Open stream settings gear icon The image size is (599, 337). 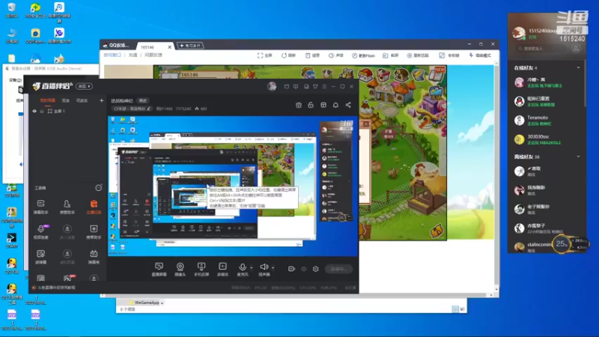[315, 269]
